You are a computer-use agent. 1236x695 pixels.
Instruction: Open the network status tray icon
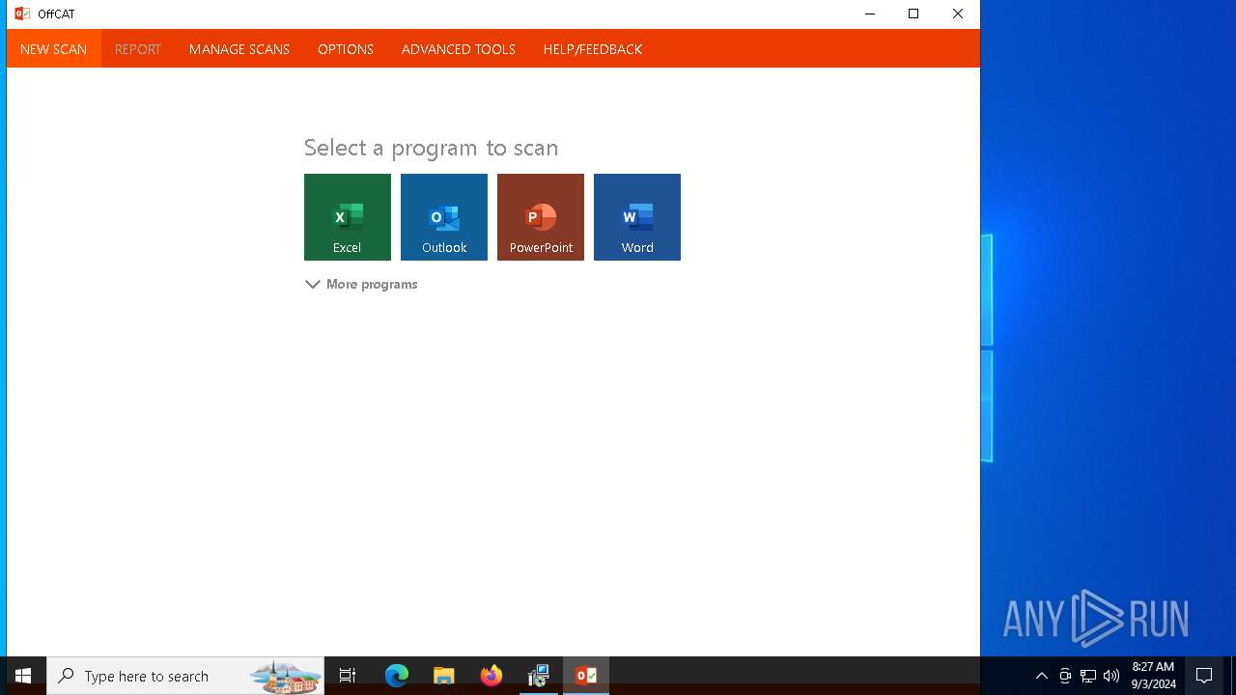click(1088, 676)
